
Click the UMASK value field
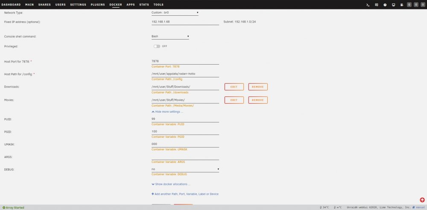click(185, 144)
